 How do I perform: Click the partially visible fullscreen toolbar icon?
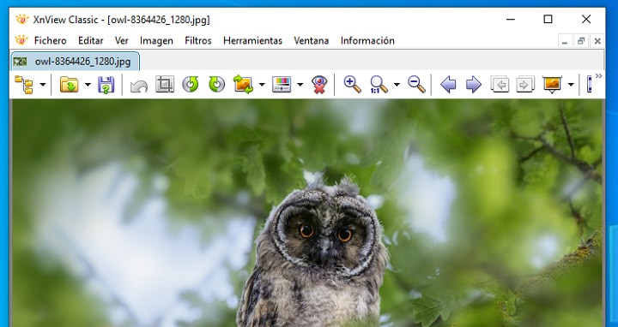[589, 85]
